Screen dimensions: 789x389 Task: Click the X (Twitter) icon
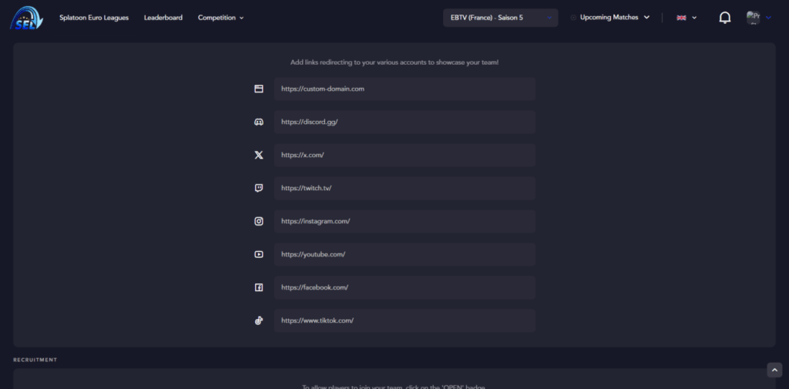click(259, 155)
